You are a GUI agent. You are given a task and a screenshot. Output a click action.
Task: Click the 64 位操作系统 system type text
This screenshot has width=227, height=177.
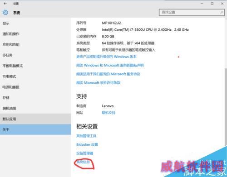coord(128,43)
